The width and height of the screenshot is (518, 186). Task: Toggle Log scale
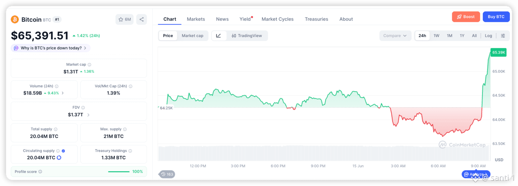click(x=489, y=36)
